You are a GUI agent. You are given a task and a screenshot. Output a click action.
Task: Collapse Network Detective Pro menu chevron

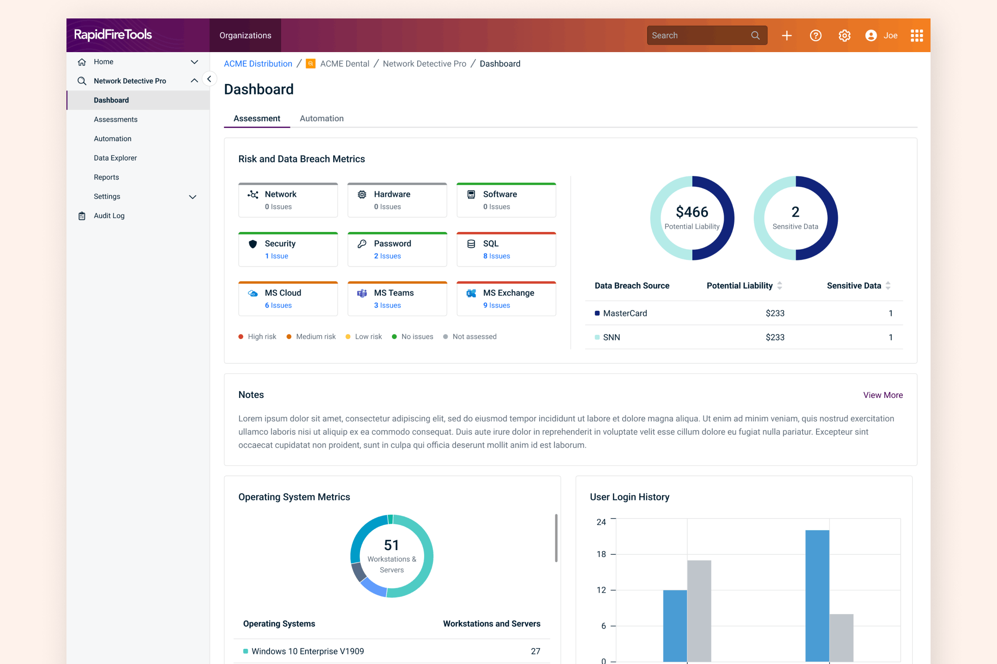click(194, 81)
